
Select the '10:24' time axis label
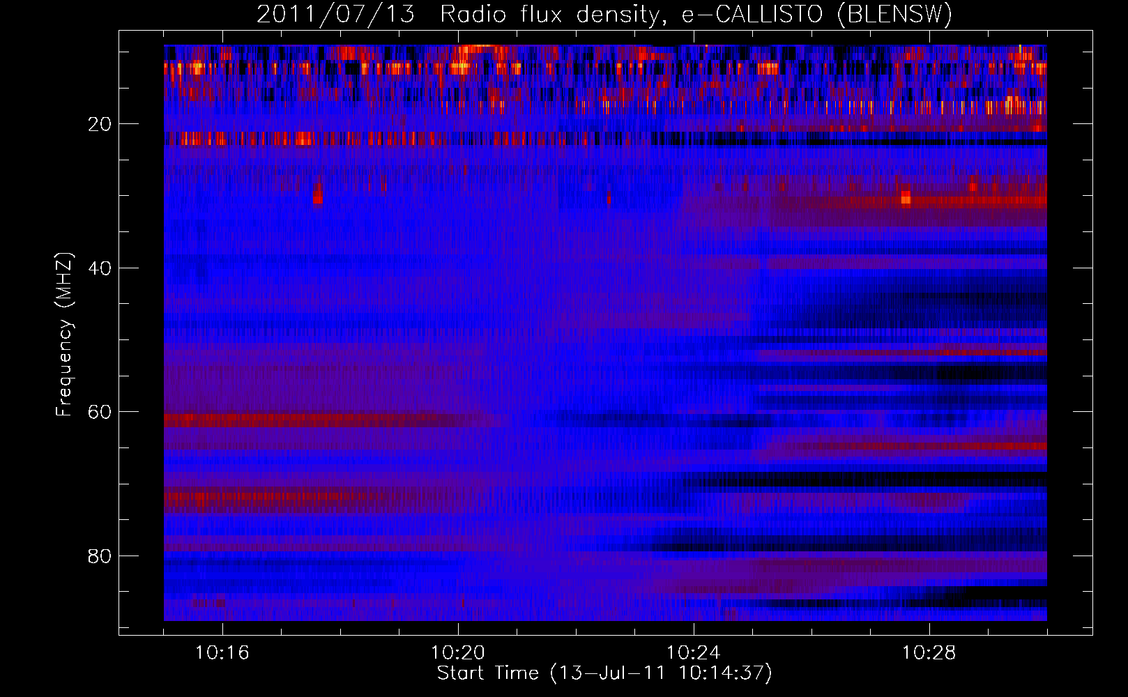pos(694,653)
